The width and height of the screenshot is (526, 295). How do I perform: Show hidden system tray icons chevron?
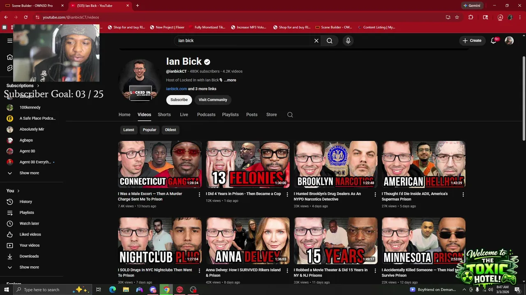[464, 290]
